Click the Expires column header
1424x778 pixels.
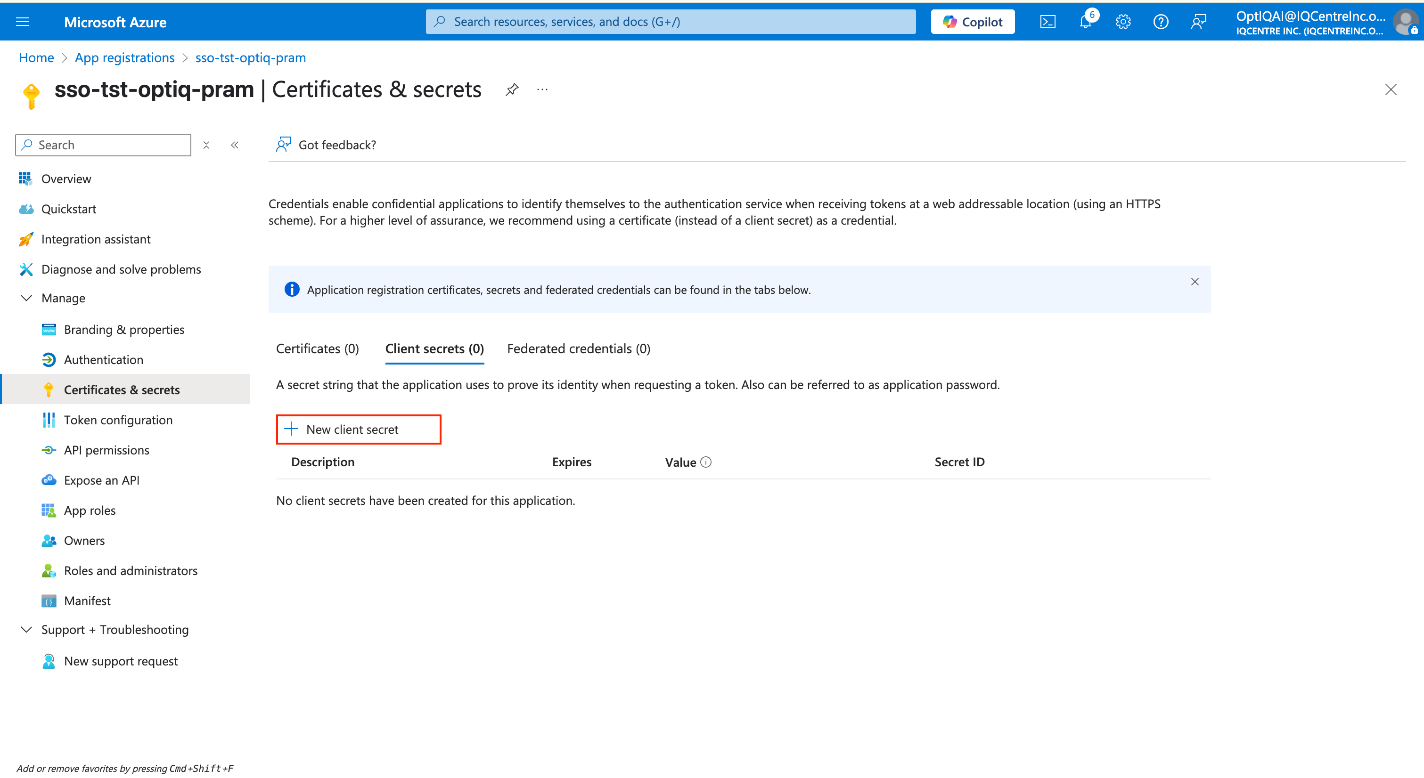[x=572, y=462]
